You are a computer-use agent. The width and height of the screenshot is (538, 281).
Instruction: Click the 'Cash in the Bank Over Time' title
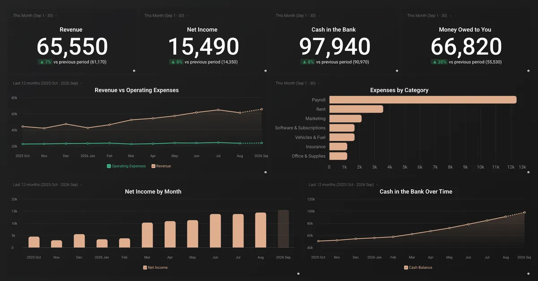tap(416, 192)
